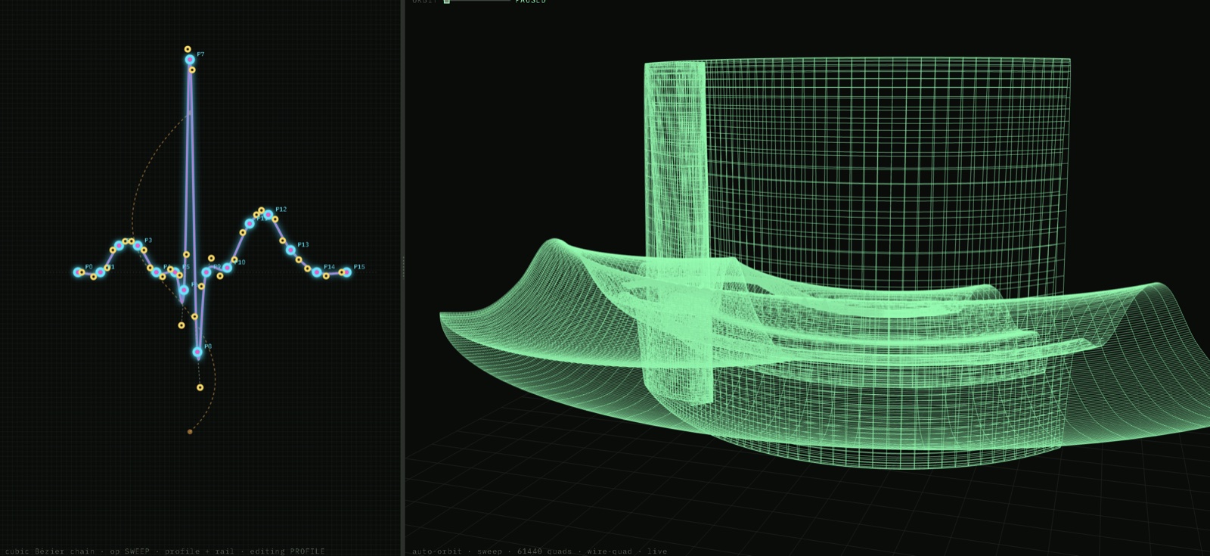Select anchor point P14 on the profile curve
1210x556 pixels.
click(317, 272)
